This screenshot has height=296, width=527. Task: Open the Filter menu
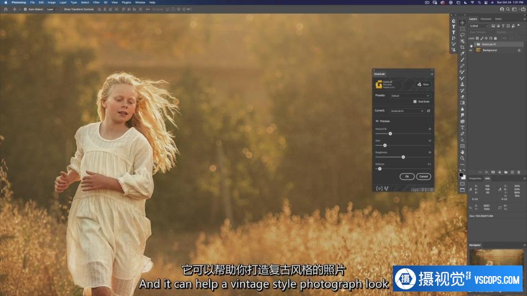tap(96, 2)
